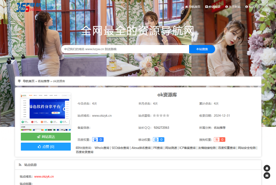Screen dimensions: 276x185
Task: Go to 导航首页 in the breadcrumb
Action: coord(29,81)
